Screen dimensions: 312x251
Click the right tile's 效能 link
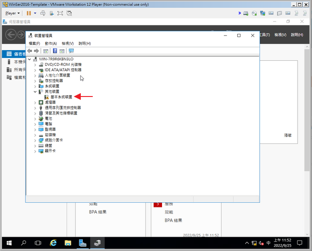(x=169, y=212)
